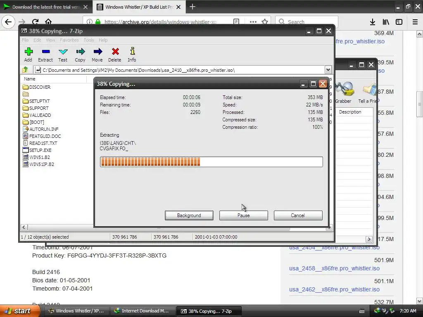Viewport: 423px width, 317px height.
Task: Select the SETUPTXT folder
Action: coord(36,101)
